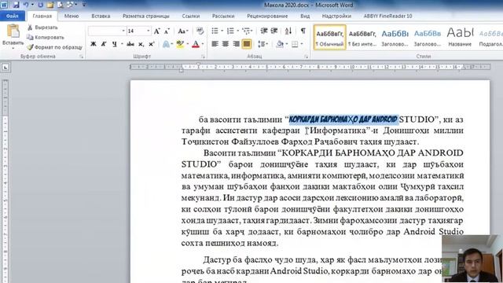The image size is (503, 283).
Task: Sort text with the A-Z sort icon
Action: point(288,31)
